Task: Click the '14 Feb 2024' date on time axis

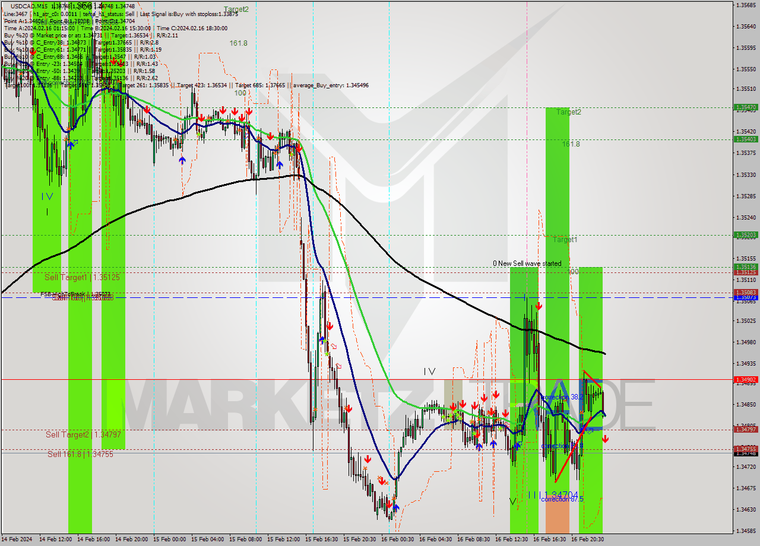Action: 17,539
